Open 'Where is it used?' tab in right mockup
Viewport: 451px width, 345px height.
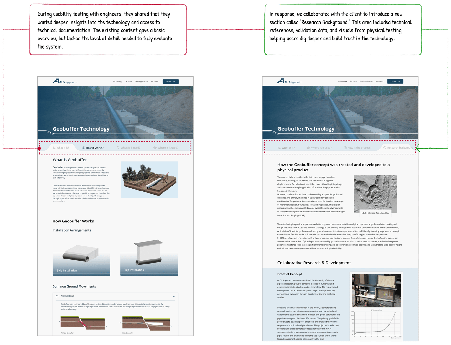pyautogui.click(x=319, y=148)
